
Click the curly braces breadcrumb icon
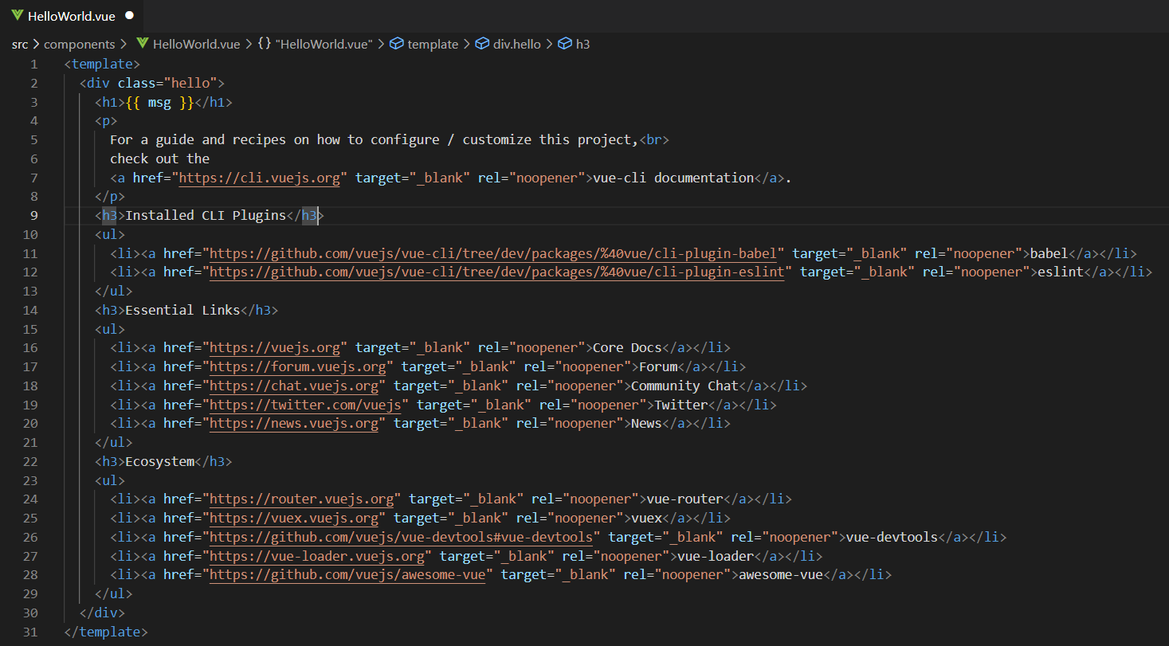point(265,45)
